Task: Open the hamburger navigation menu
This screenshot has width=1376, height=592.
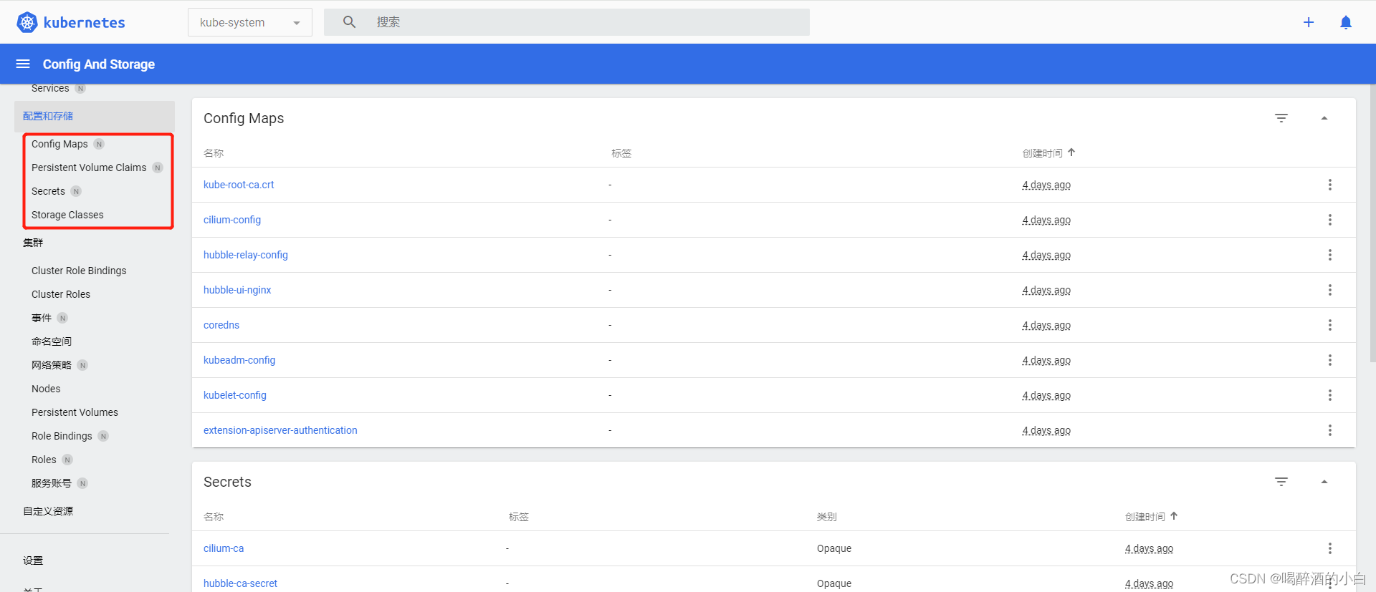Action: click(x=23, y=64)
